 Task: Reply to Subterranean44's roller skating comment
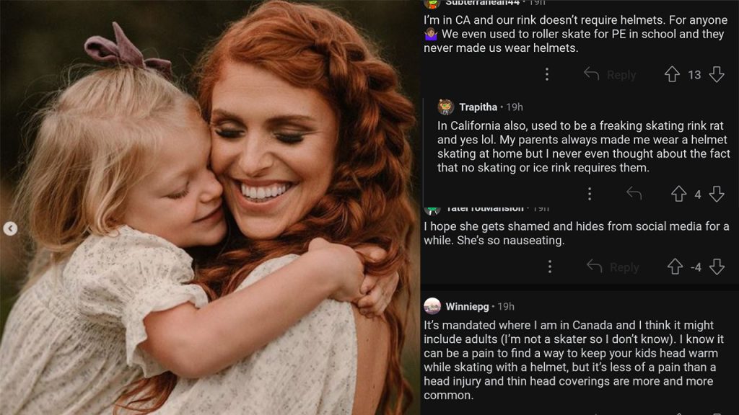tap(610, 75)
